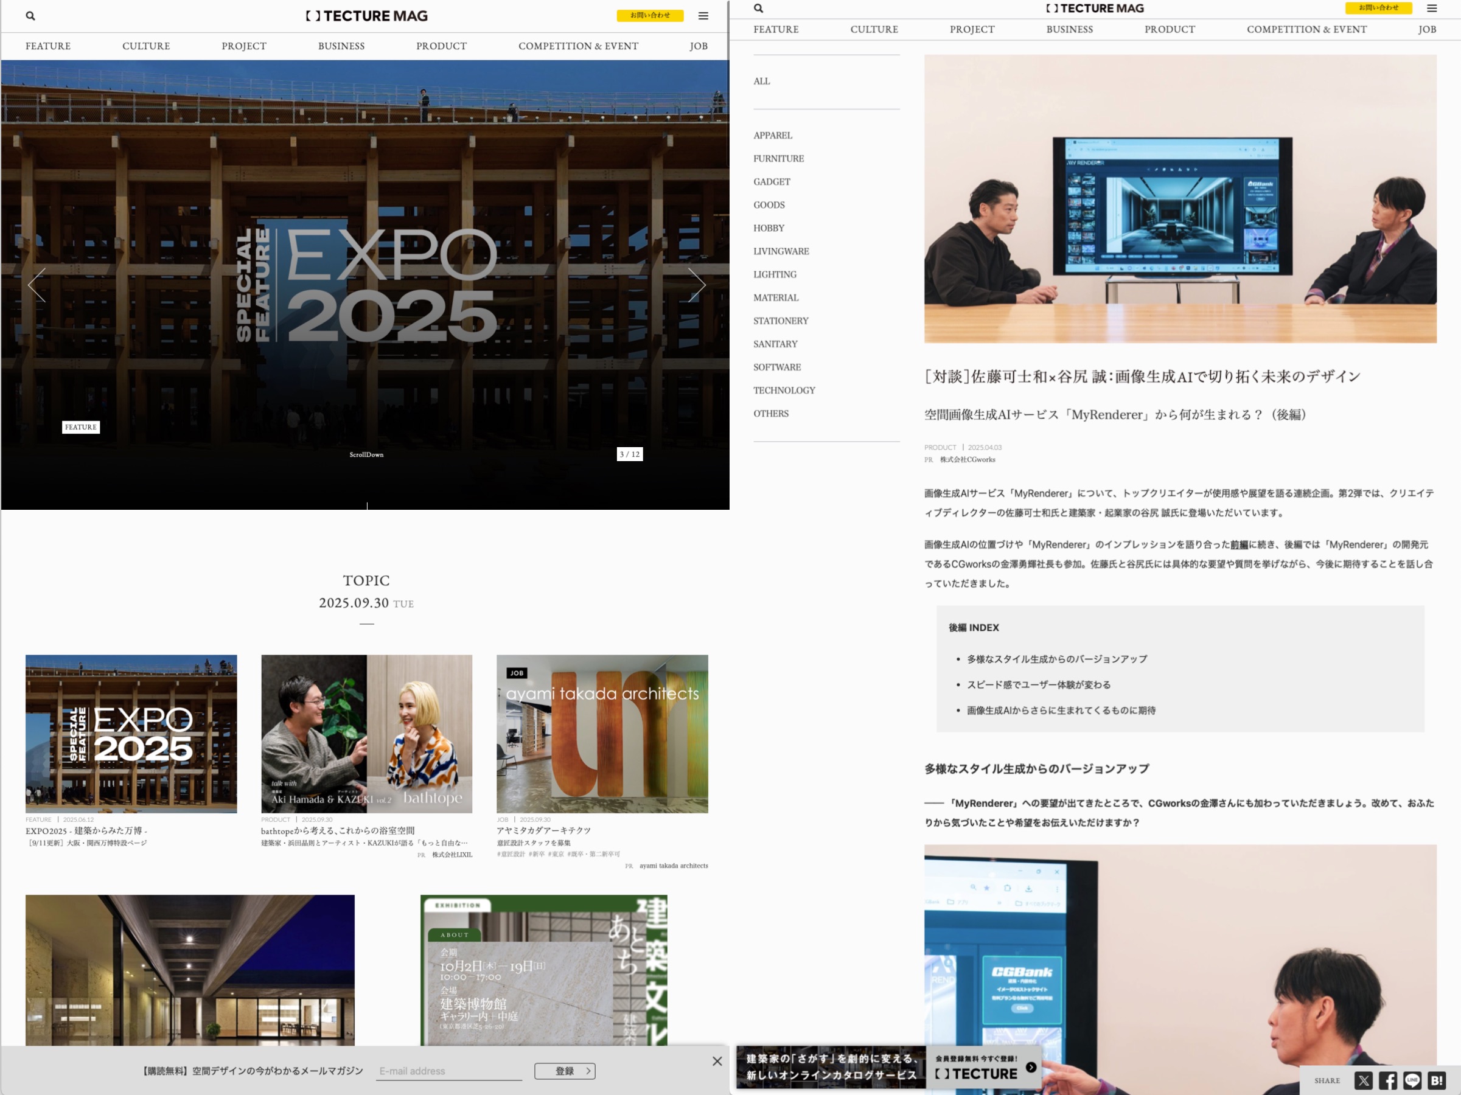Open the PROJECT menu in left navigation

pyautogui.click(x=244, y=46)
